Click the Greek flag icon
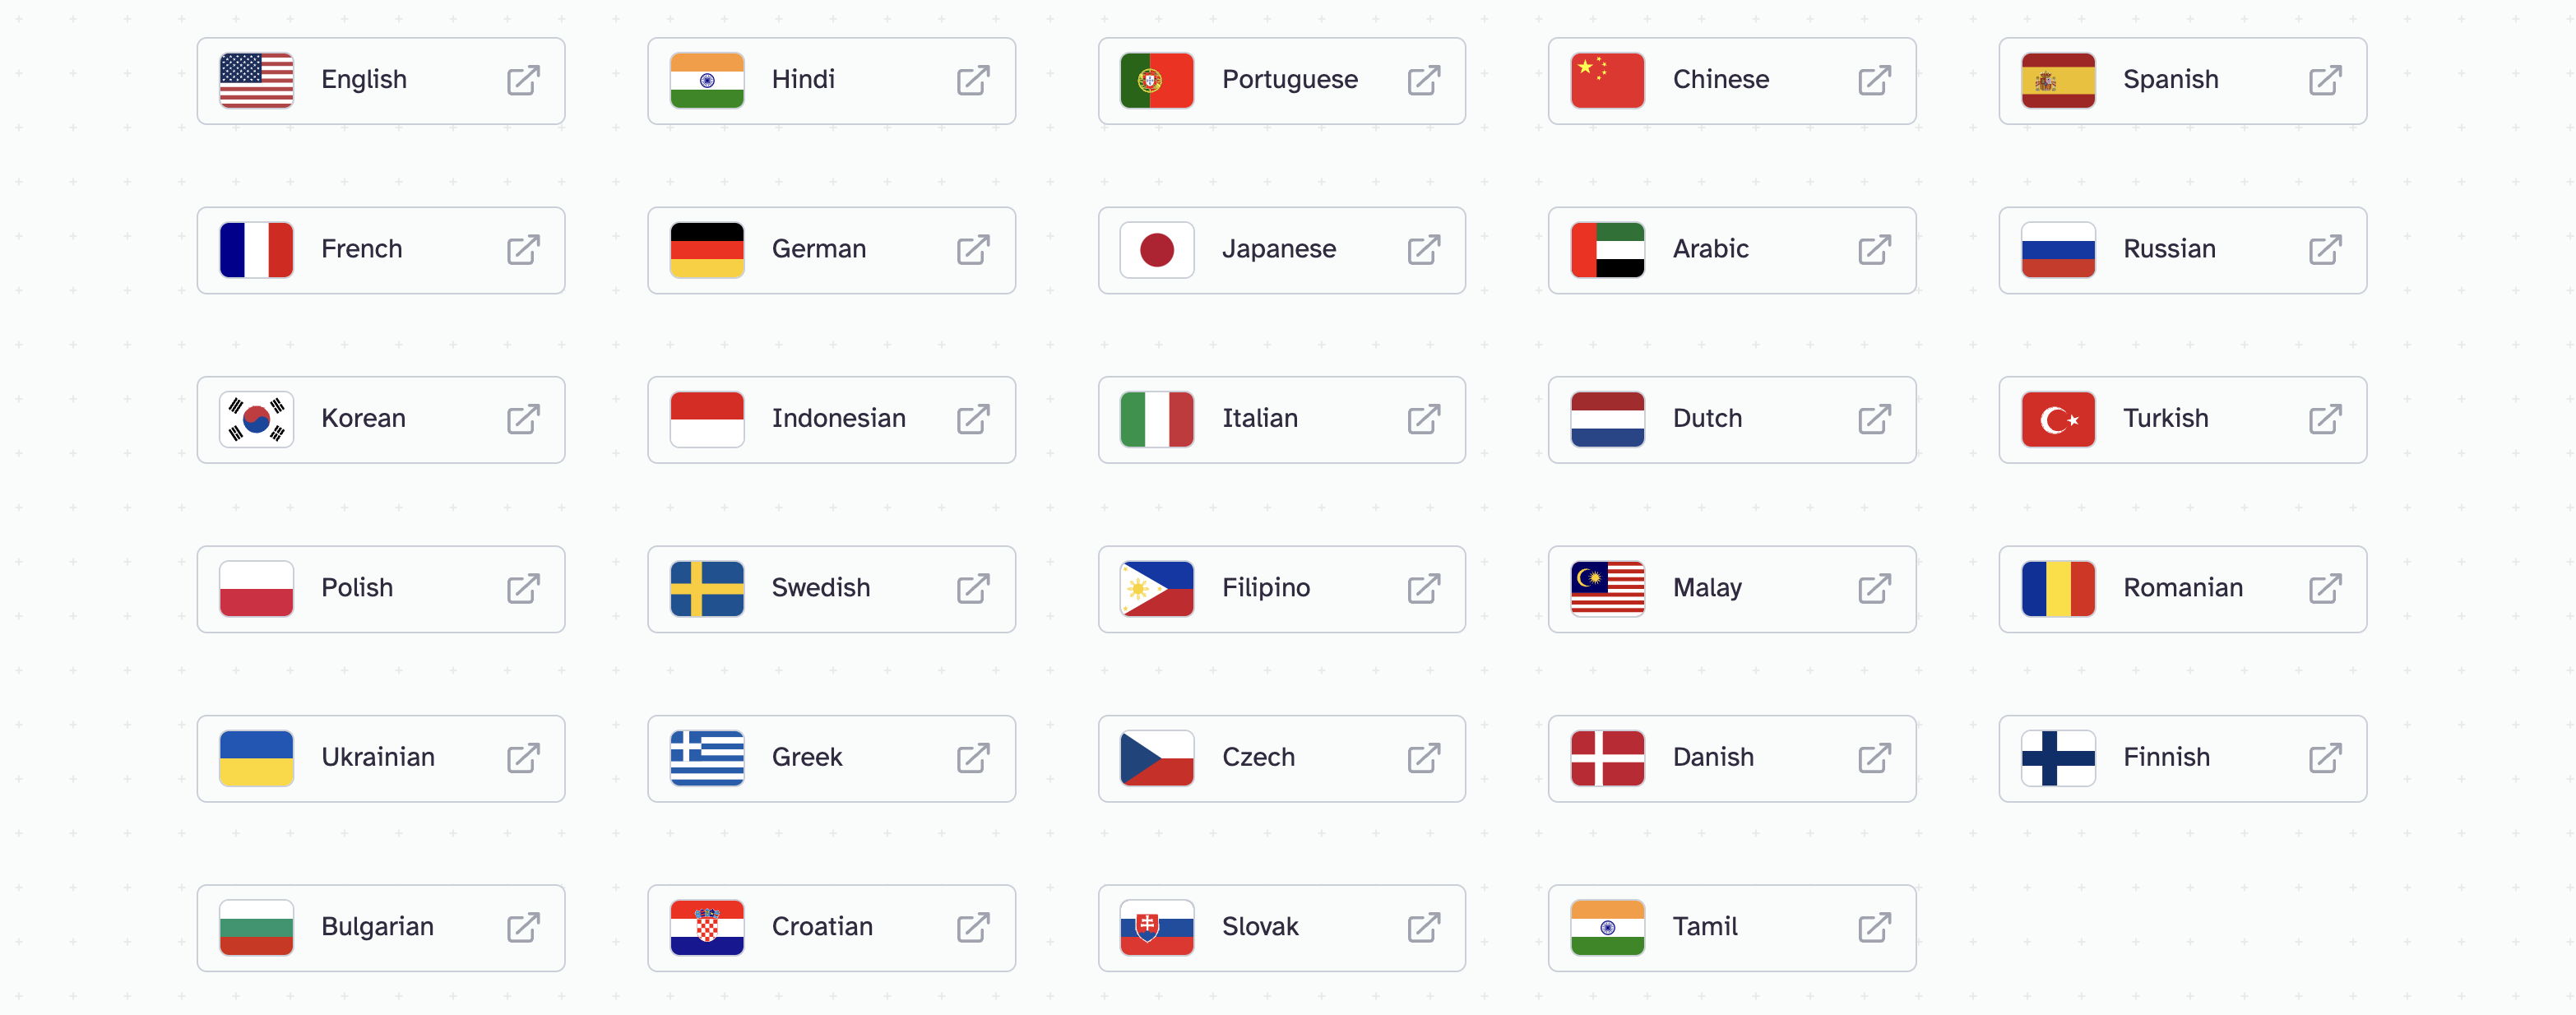Viewport: 2576px width, 1015px height. tap(707, 758)
